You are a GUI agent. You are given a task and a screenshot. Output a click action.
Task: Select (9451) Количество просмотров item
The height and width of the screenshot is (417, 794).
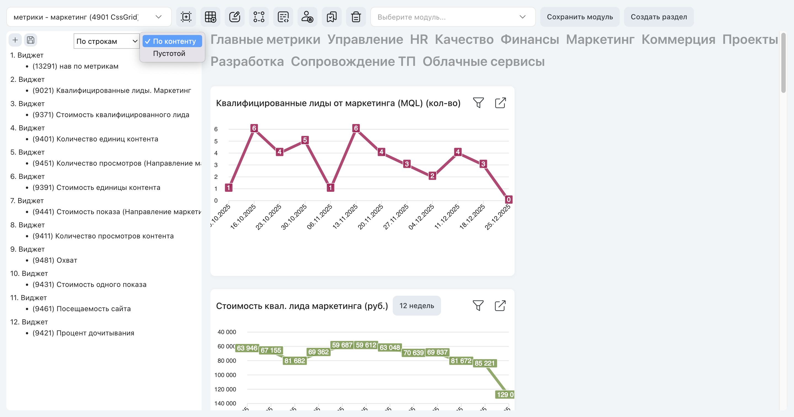click(x=116, y=163)
